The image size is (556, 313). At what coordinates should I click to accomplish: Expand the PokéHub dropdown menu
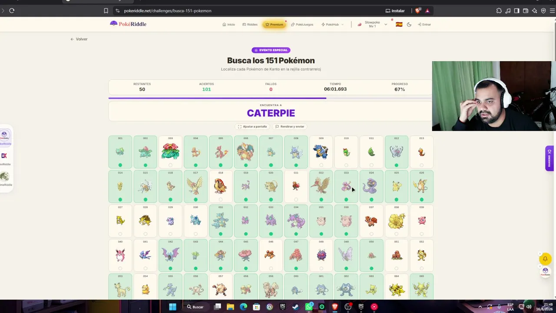(x=332, y=24)
